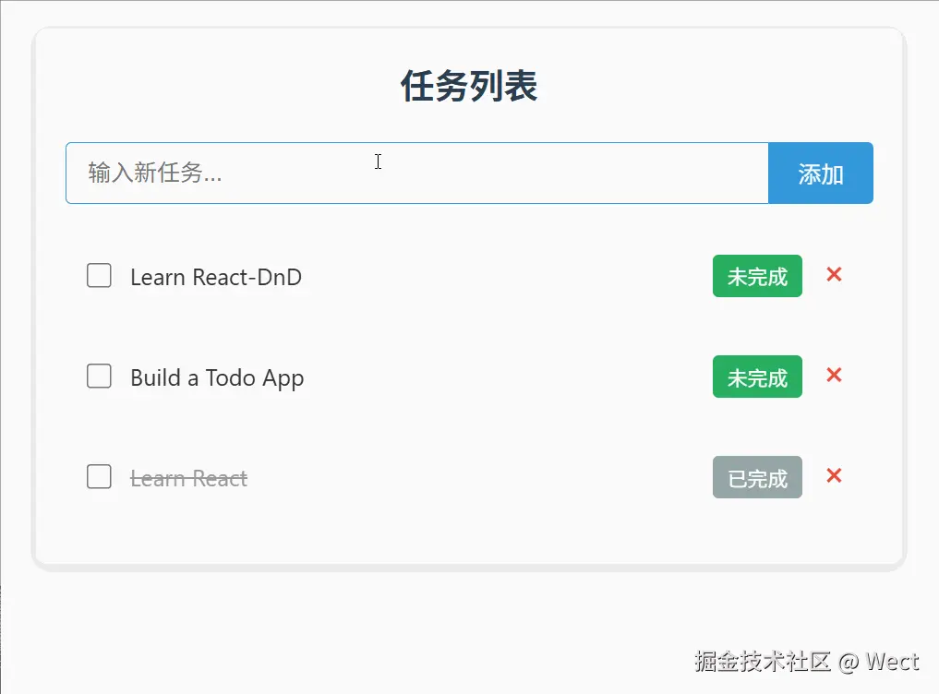The width and height of the screenshot is (939, 694).
Task: Click the red delete cross beside the first task
Action: 834,275
